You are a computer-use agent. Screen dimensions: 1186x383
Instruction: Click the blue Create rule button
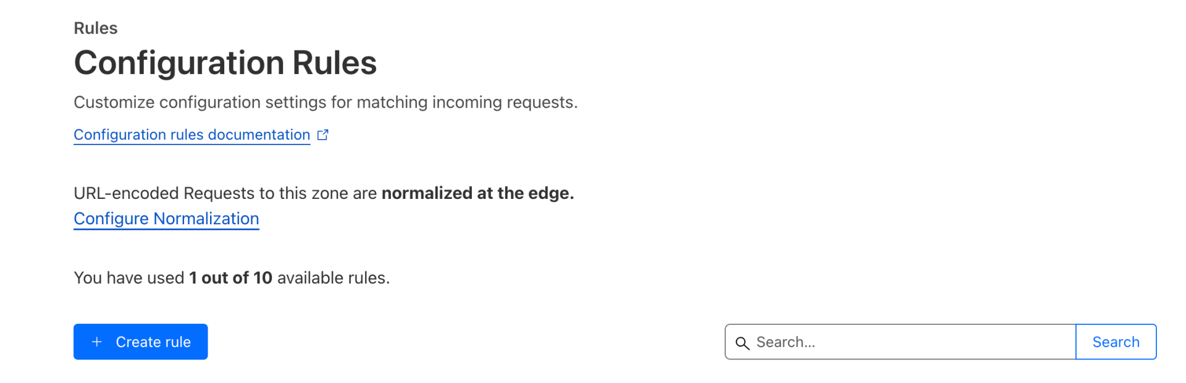[141, 342]
